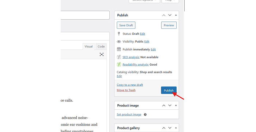Viewport: 256px width, 132px height.
Task: Move the Product gallery panel down
Action: [170, 128]
